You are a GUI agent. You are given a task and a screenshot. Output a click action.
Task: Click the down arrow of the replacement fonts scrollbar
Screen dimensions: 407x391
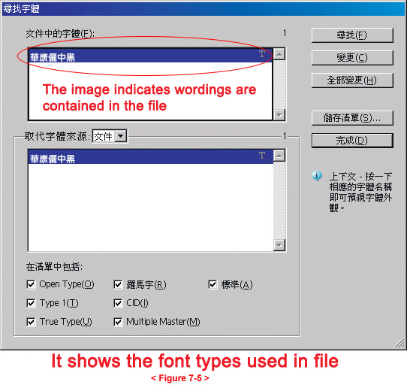pos(279,245)
